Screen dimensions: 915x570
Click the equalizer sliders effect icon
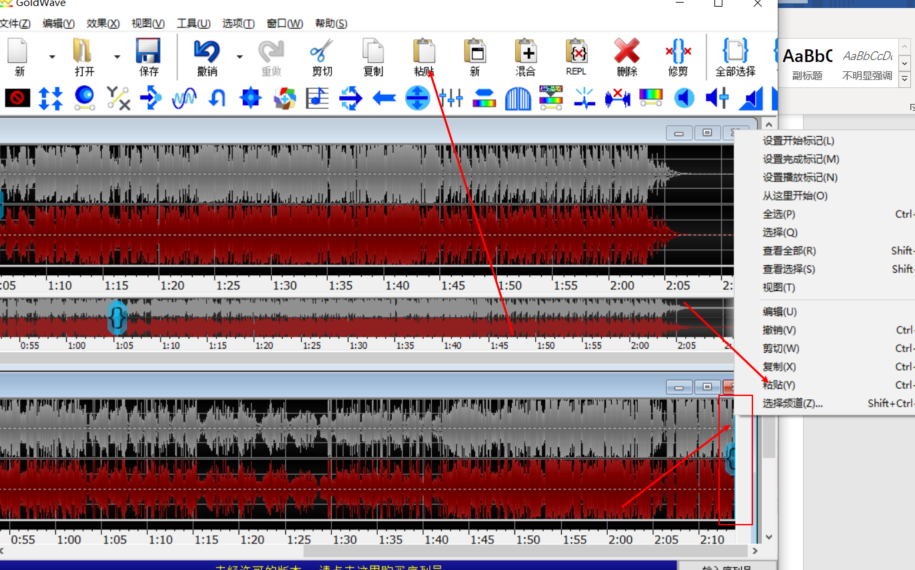(451, 99)
